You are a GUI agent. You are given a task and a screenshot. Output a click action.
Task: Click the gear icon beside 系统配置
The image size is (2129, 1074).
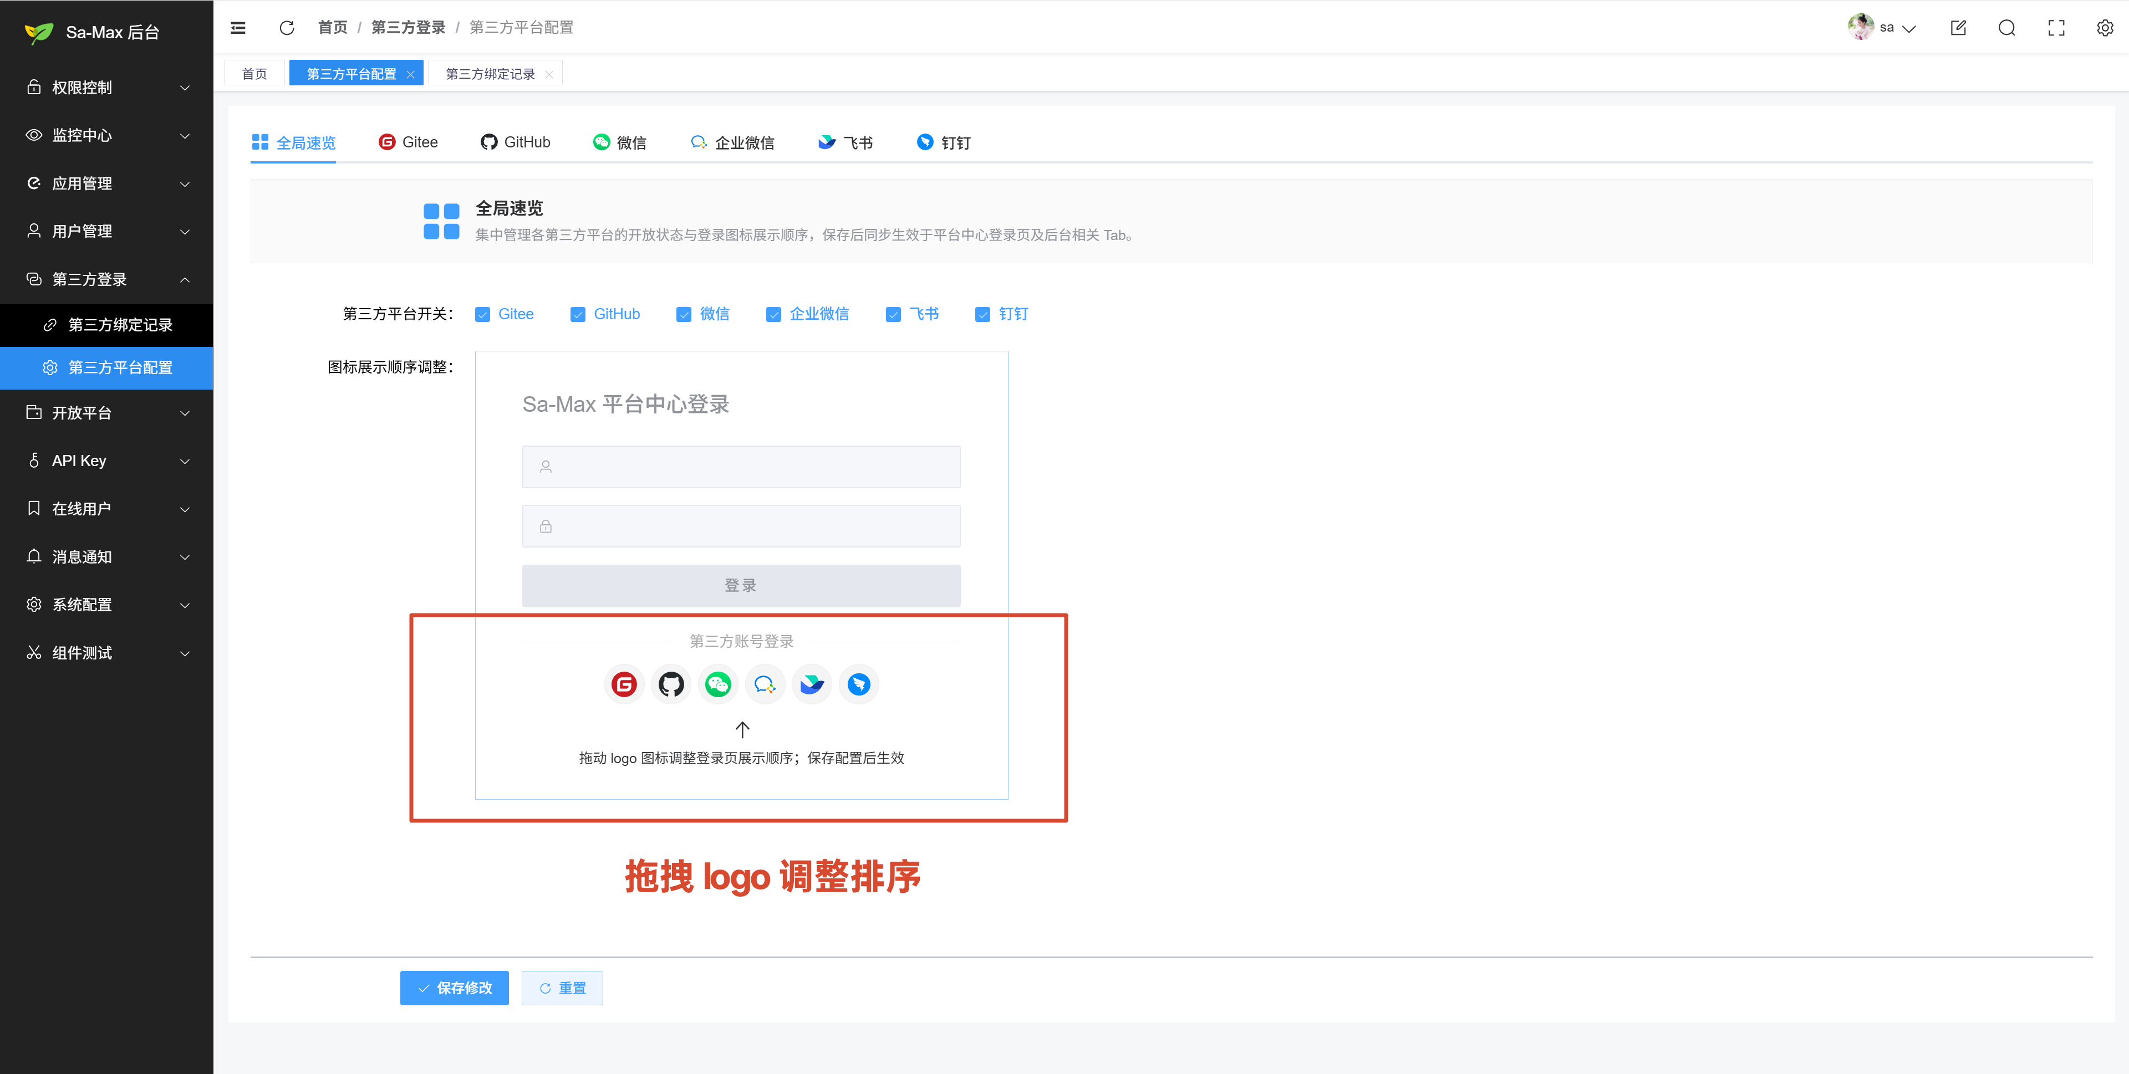click(34, 604)
